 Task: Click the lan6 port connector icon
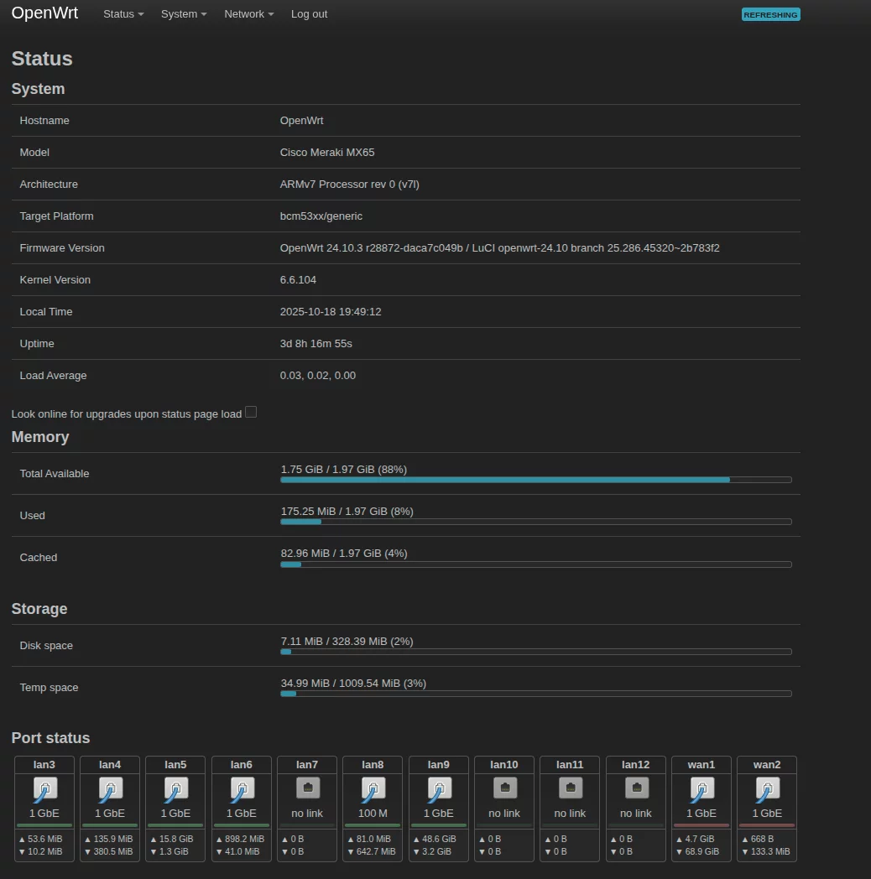[x=242, y=788]
